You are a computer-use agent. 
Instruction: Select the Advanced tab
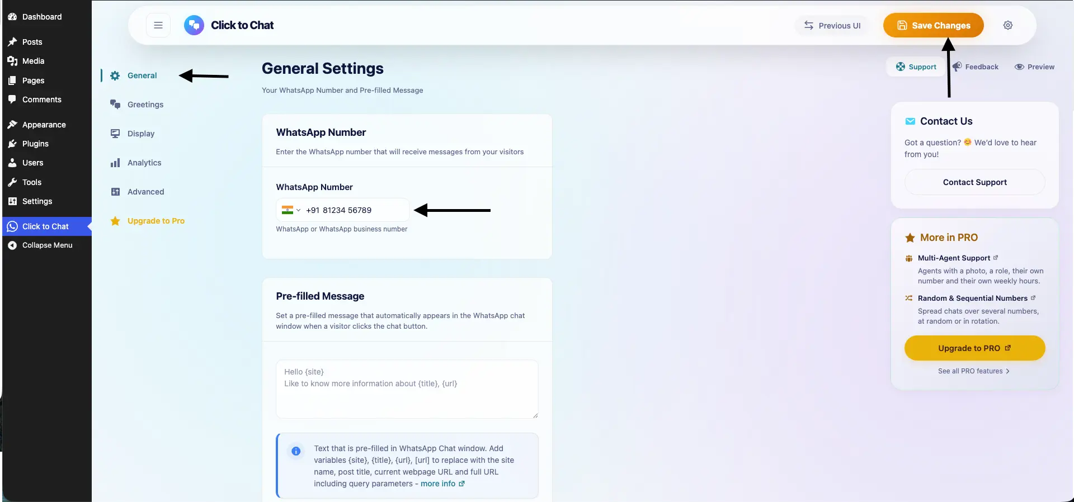click(145, 192)
